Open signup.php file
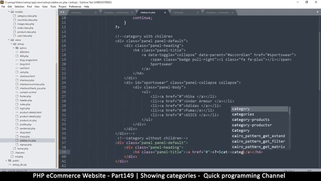The width and height of the screenshot is (321, 181). (x=26, y=144)
